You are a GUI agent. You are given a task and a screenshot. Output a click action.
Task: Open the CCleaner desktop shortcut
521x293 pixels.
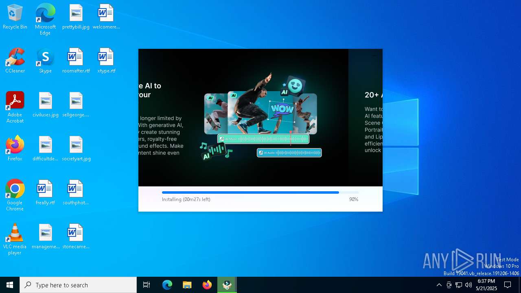point(15,61)
